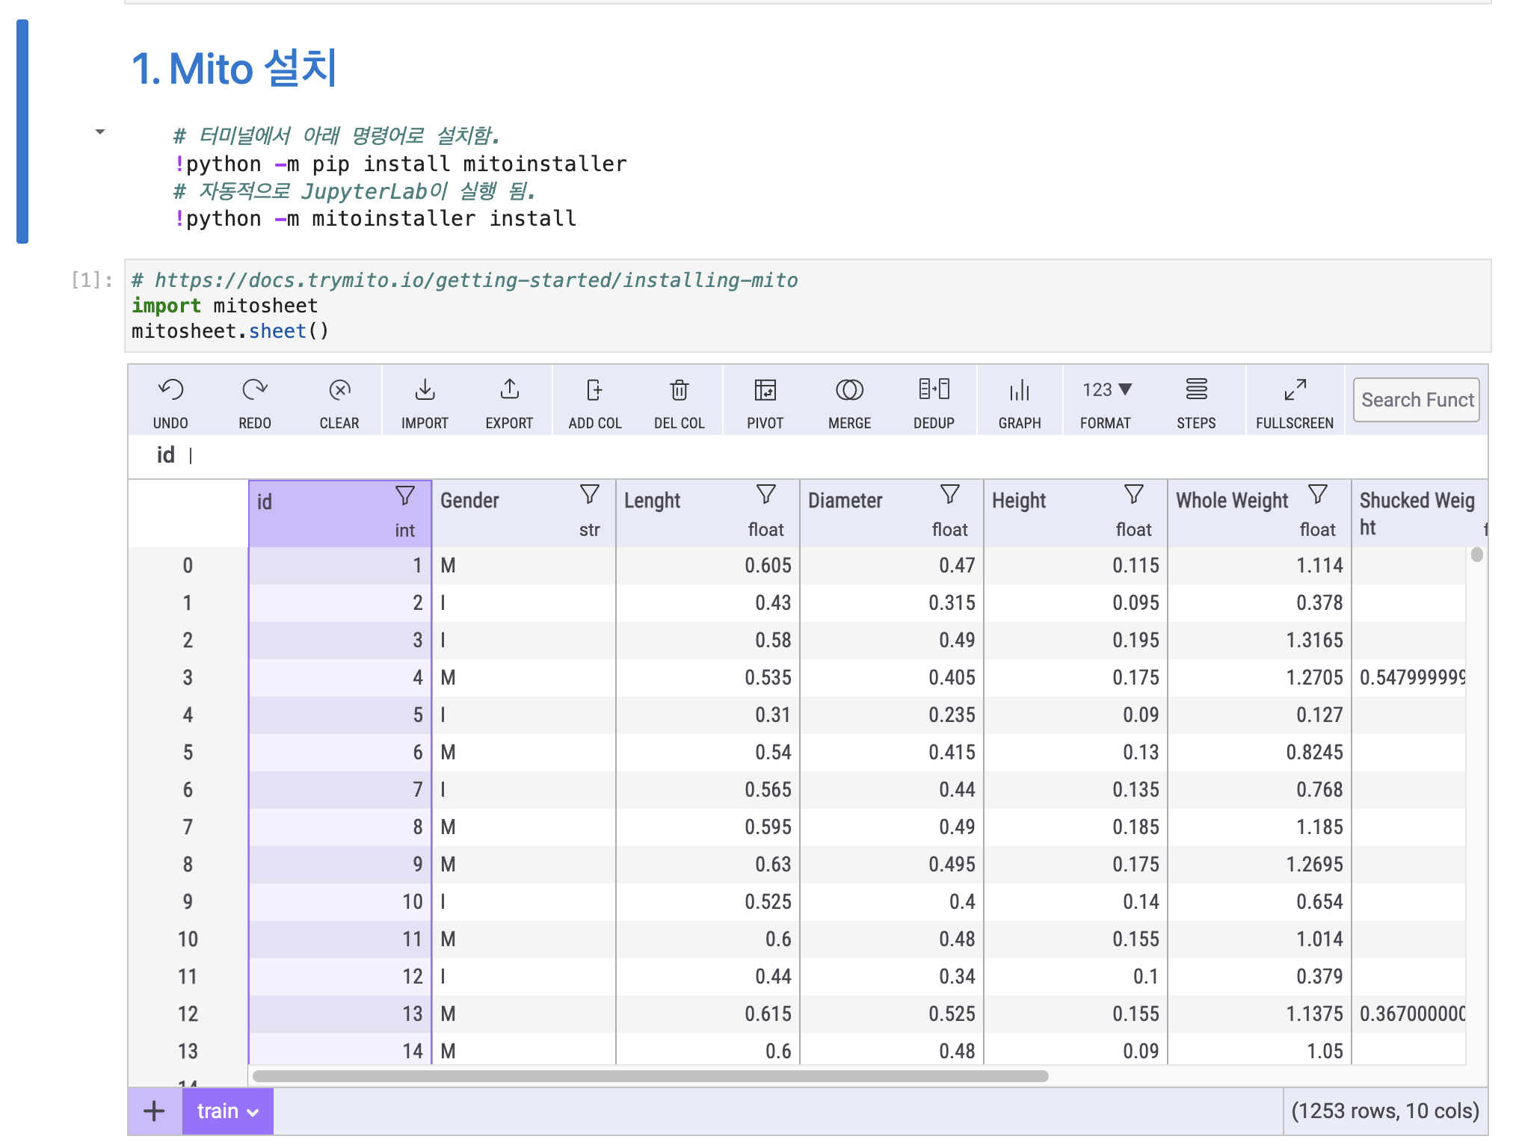The height and width of the screenshot is (1148, 1513).
Task: Click the Export upload icon
Action: [509, 390]
